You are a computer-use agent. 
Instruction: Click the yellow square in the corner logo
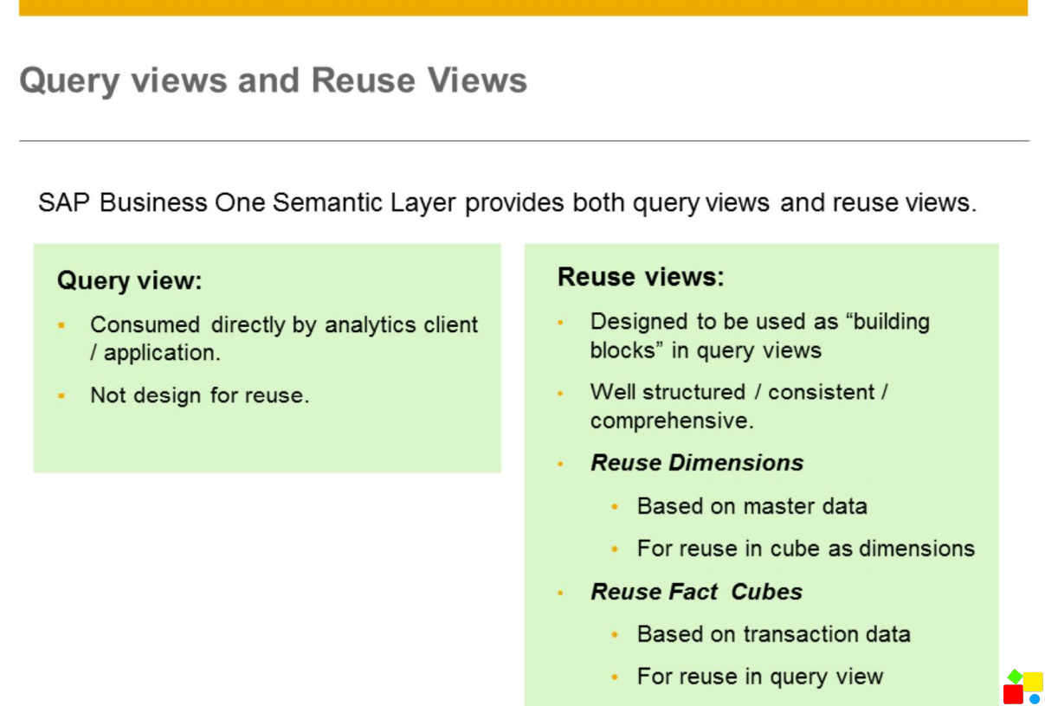click(x=1033, y=682)
